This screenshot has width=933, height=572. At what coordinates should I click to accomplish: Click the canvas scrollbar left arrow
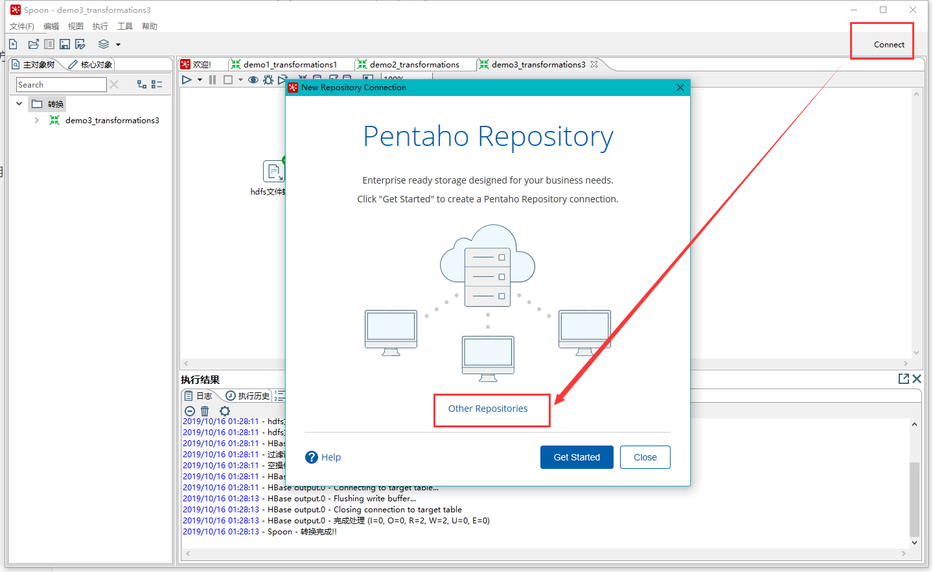pyautogui.click(x=186, y=364)
